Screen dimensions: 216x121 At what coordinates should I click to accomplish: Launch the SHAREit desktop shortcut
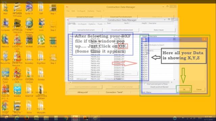[17, 90]
